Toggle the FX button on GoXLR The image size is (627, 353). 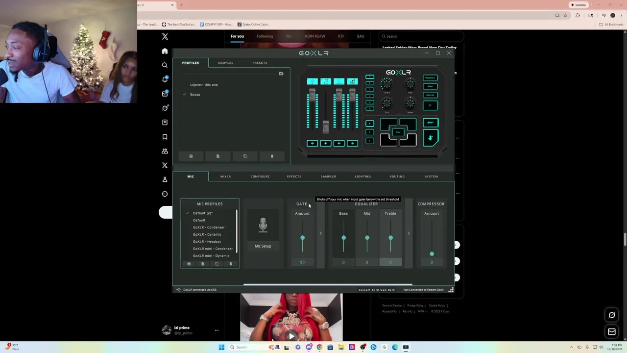click(430, 105)
